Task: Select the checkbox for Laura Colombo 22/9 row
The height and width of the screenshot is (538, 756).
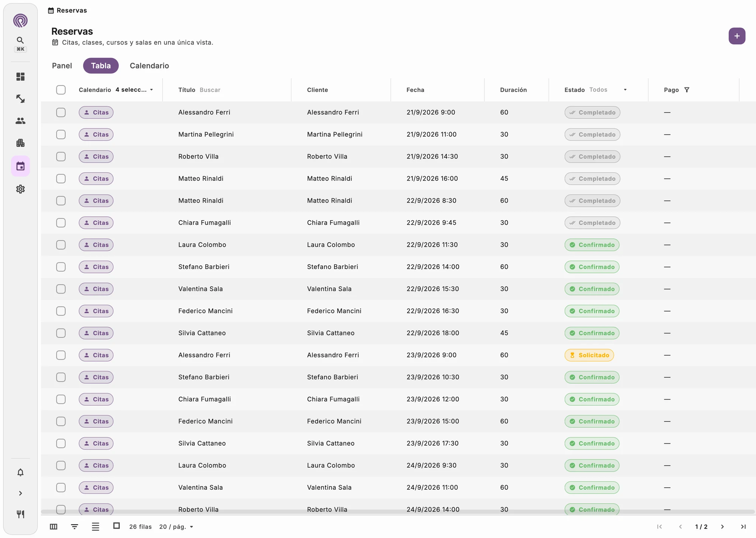Action: [61, 245]
